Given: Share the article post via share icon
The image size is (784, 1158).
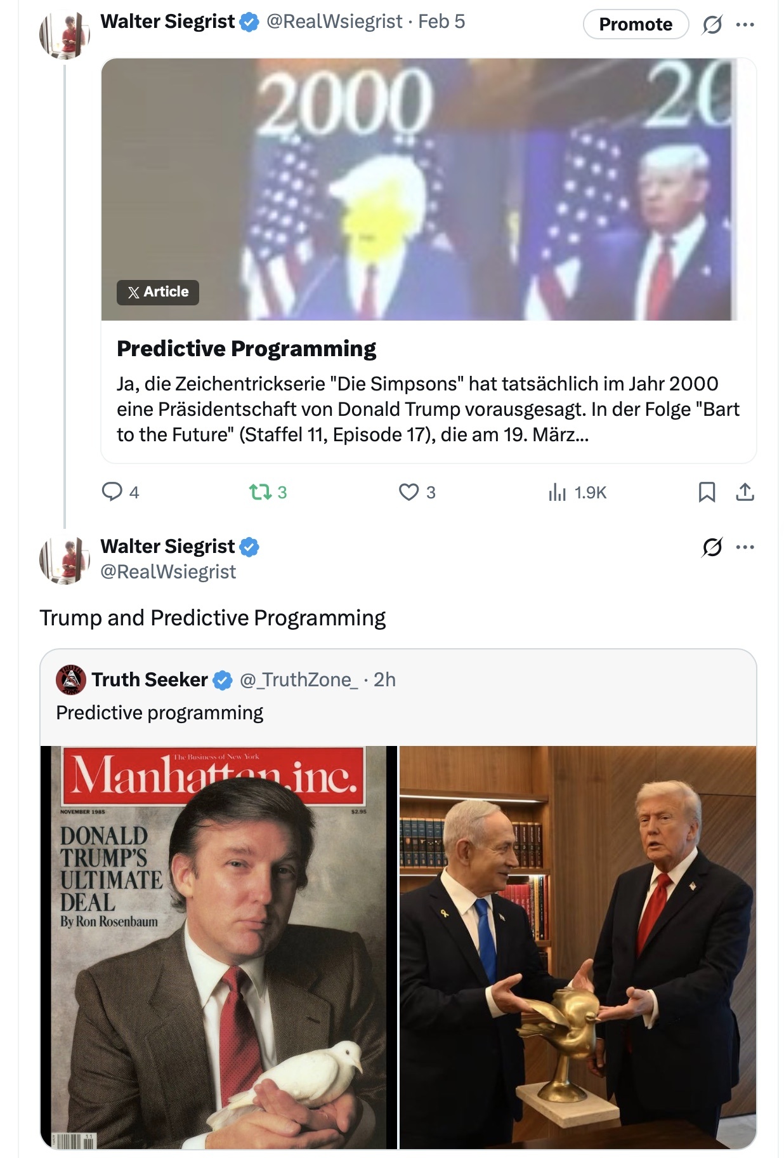Looking at the screenshot, I should click(x=745, y=492).
